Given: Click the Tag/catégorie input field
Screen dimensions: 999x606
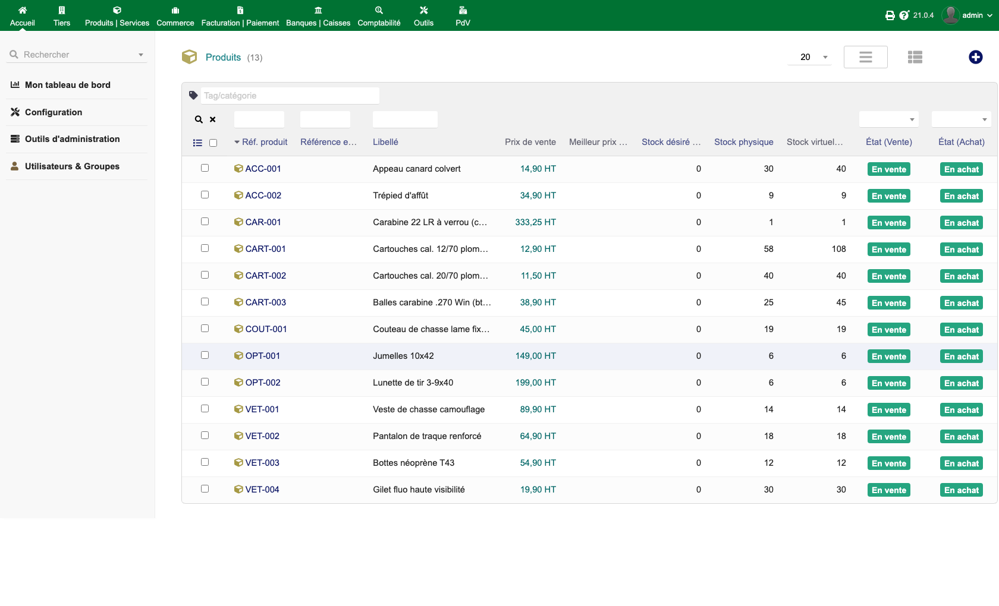Looking at the screenshot, I should (x=290, y=96).
